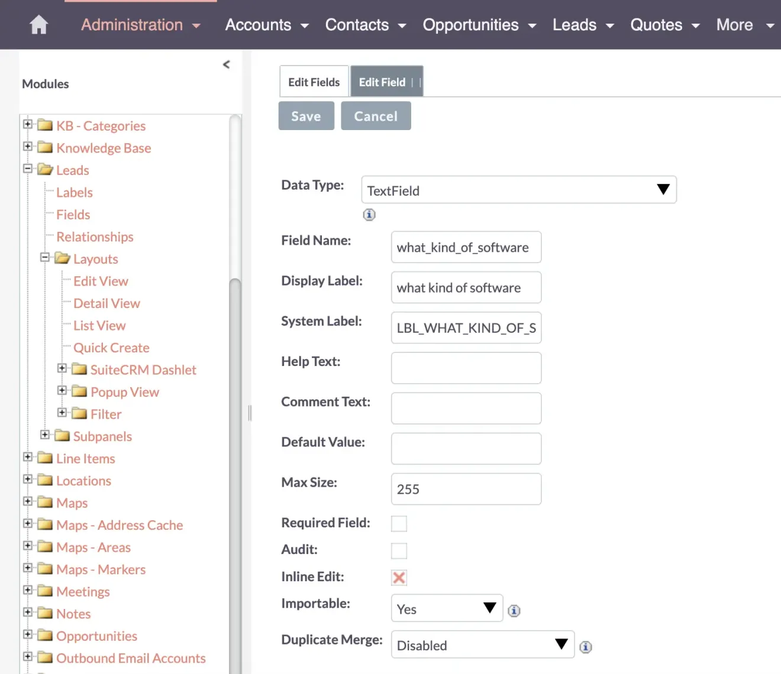The width and height of the screenshot is (781, 674).
Task: Save the field changes
Action: pyautogui.click(x=306, y=115)
